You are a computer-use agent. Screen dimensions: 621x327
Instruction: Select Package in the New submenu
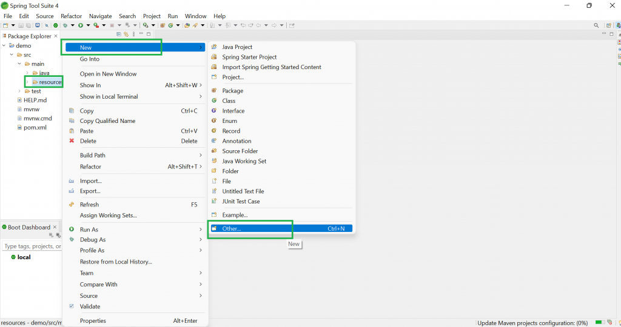point(281,91)
